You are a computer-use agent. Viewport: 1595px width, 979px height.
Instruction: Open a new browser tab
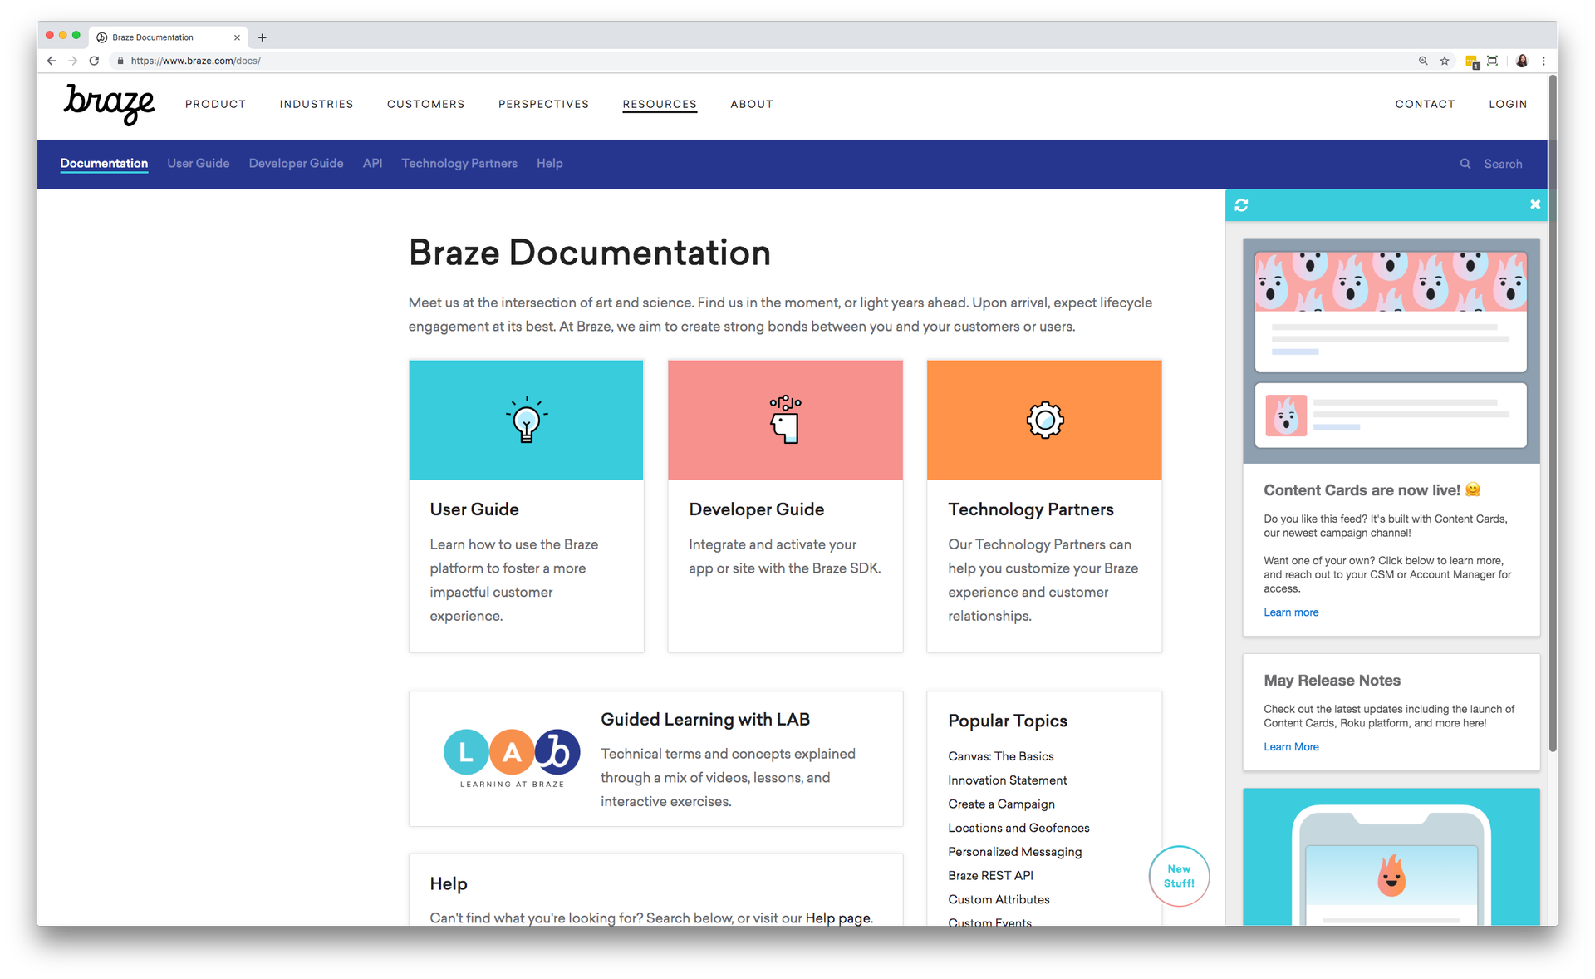263,37
